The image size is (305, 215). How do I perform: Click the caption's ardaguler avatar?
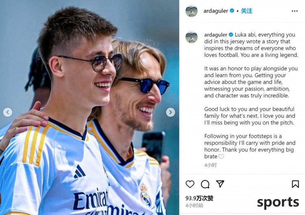pyautogui.click(x=192, y=37)
